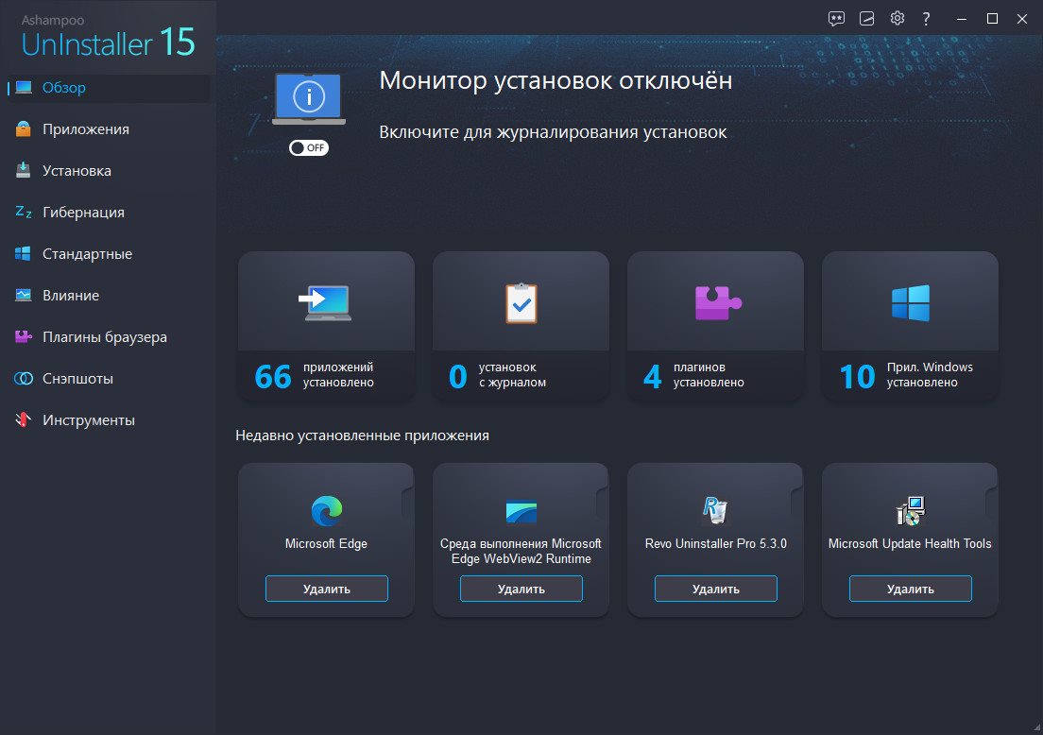Click the purple puzzle piece card icon
The image size is (1043, 735).
coord(717,303)
